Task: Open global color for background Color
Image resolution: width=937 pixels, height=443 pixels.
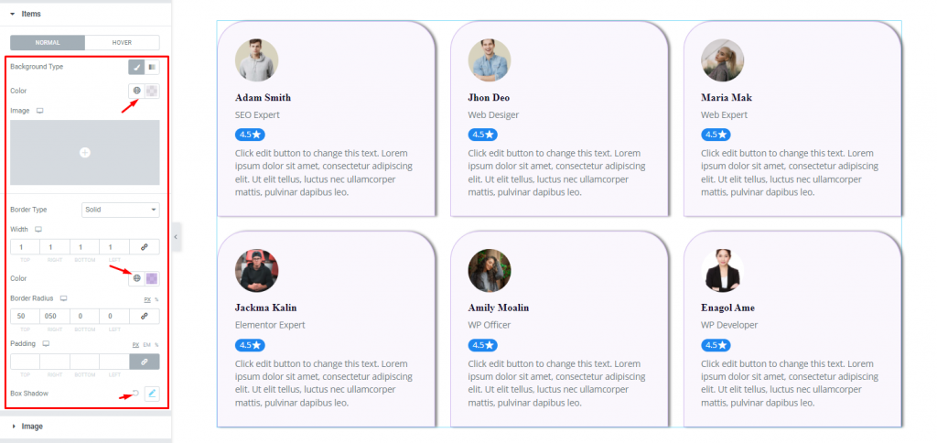Action: (137, 91)
